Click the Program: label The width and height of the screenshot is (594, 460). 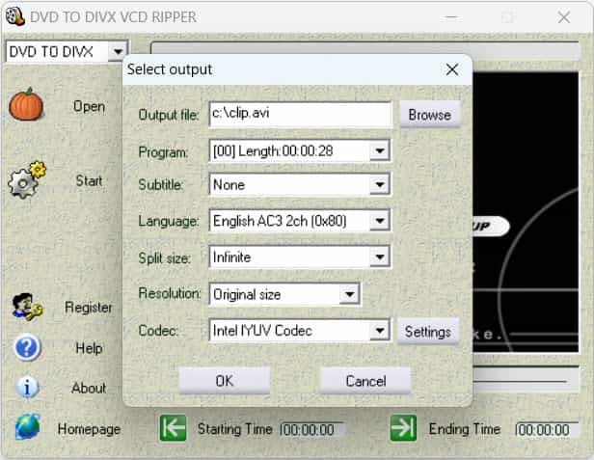tap(163, 152)
